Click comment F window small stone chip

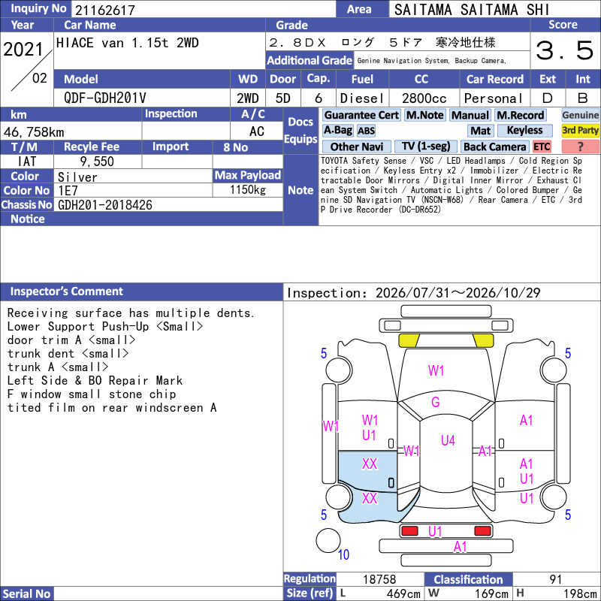[92, 394]
